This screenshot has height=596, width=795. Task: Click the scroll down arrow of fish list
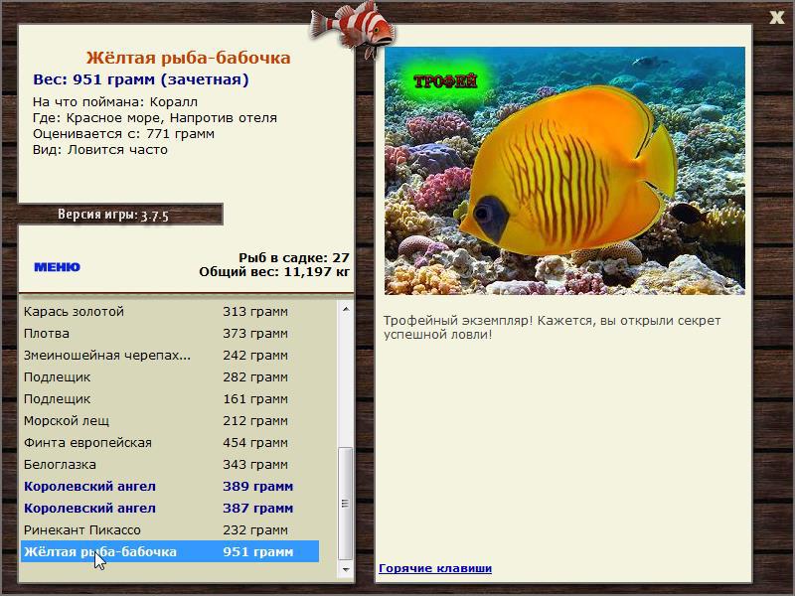(346, 569)
